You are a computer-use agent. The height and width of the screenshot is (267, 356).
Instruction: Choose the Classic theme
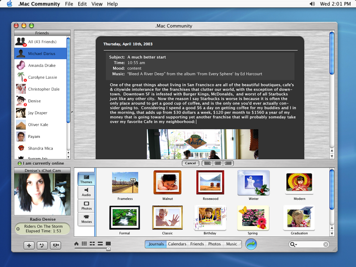click(x=167, y=218)
